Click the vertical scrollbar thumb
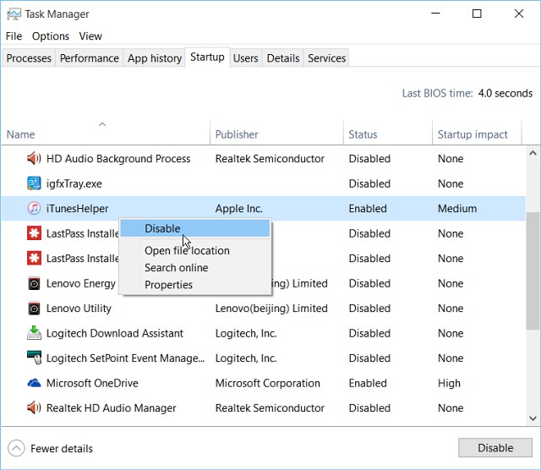 (533, 271)
